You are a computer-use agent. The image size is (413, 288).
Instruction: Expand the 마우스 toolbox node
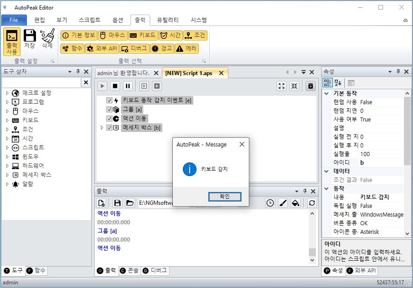pos(7,111)
